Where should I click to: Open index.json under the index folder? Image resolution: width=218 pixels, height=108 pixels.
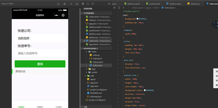96,59
